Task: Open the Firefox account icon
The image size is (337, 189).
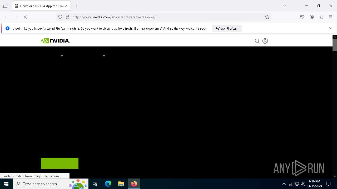Action: (x=312, y=17)
